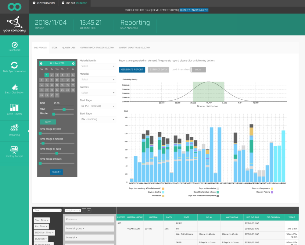Click the Customization gear icon
This screenshot has width=305, height=245.
coord(34,3)
